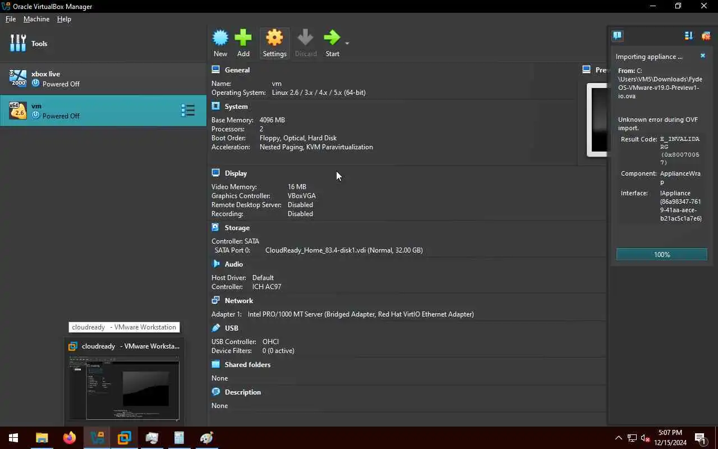Dismiss the Importing appliance notification
The width and height of the screenshot is (718, 449).
click(703, 56)
